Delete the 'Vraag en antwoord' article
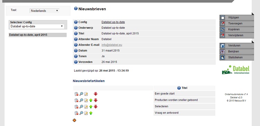 [76, 113]
